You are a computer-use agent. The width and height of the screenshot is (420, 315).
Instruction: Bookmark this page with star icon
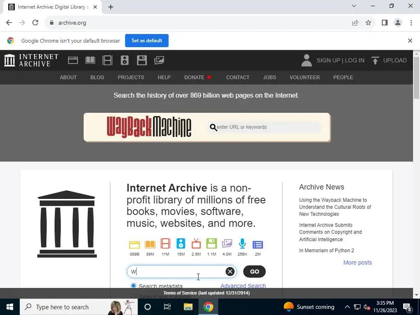(x=368, y=23)
